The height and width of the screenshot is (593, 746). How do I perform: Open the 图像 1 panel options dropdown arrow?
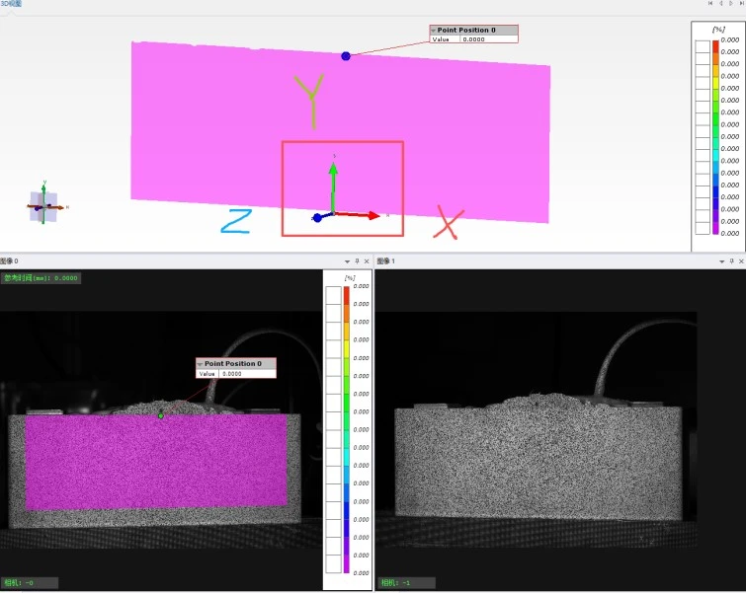(720, 261)
